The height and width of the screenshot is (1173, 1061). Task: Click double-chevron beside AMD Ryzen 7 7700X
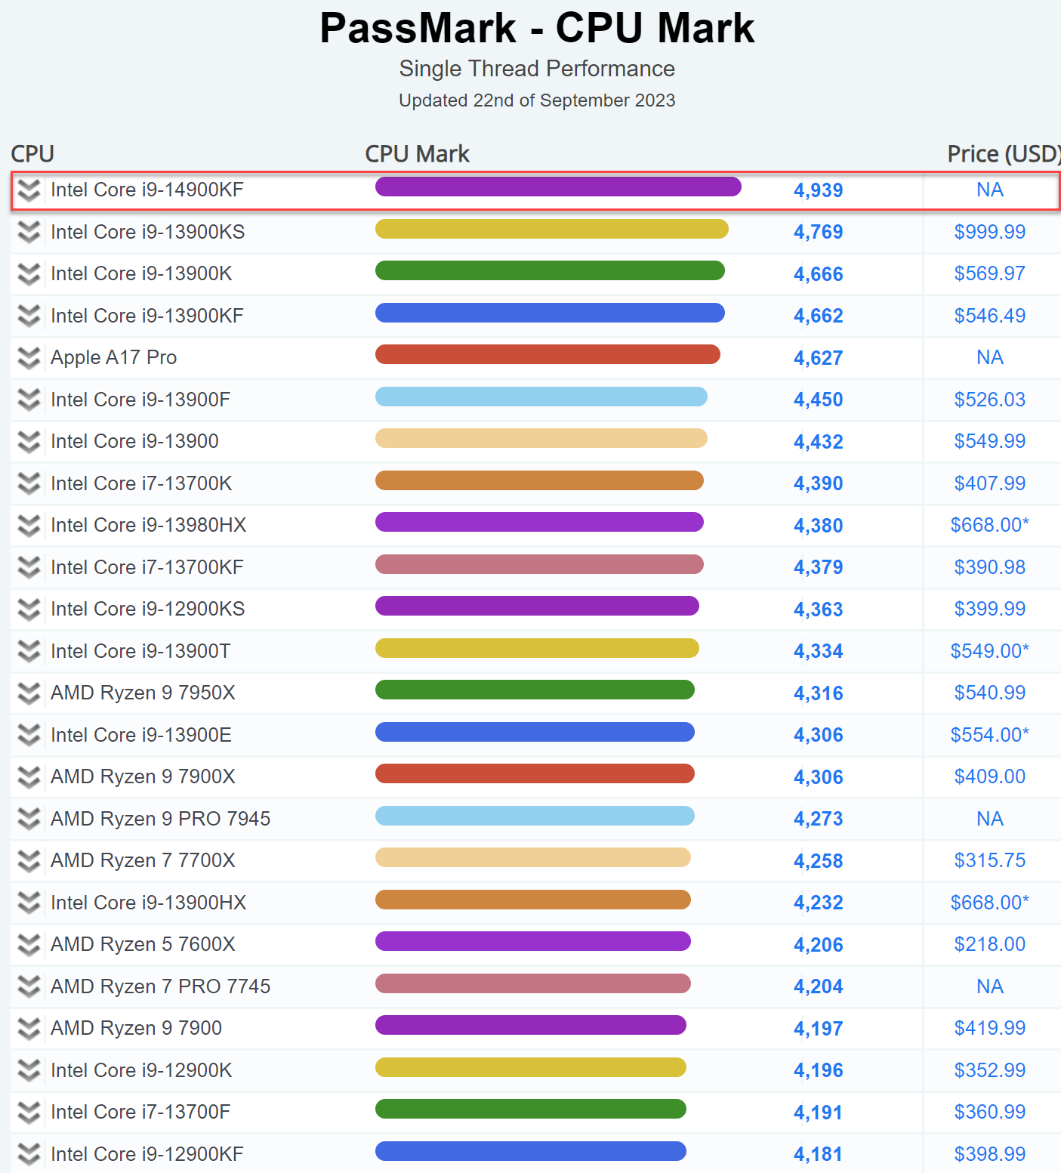29,861
